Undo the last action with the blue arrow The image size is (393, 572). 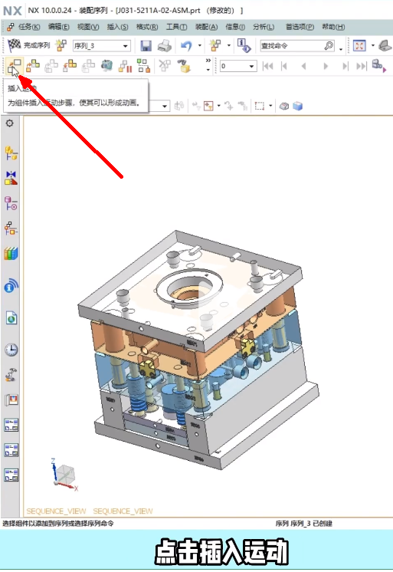click(186, 46)
